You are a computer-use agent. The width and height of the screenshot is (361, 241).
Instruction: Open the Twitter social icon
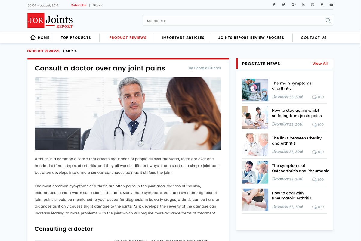[x=283, y=5]
